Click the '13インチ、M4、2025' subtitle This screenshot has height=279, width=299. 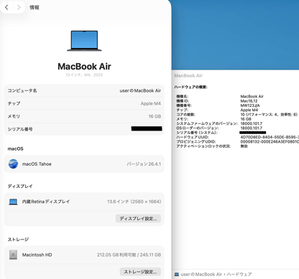(x=84, y=75)
